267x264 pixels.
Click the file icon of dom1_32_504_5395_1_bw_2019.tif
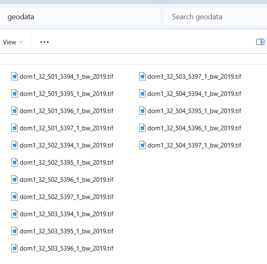coord(142,111)
